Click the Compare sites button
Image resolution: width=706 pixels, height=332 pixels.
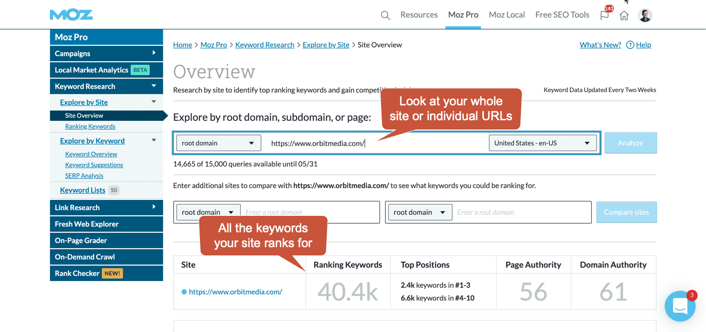[626, 212]
